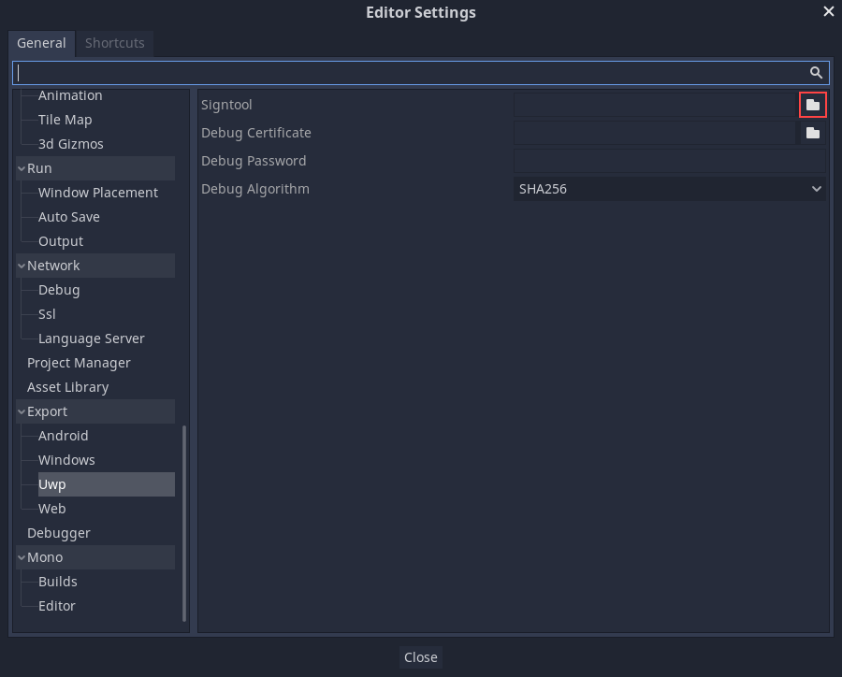Collapse the Export section
The width and height of the screenshot is (842, 677).
21,411
